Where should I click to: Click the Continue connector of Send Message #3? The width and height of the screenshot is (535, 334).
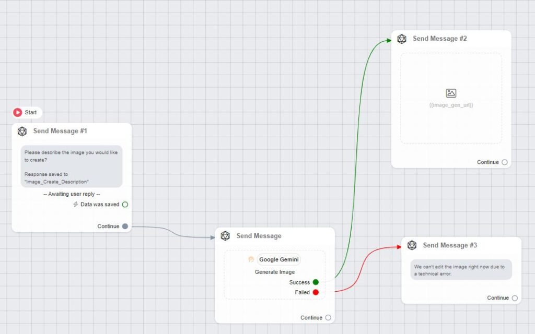point(515,298)
